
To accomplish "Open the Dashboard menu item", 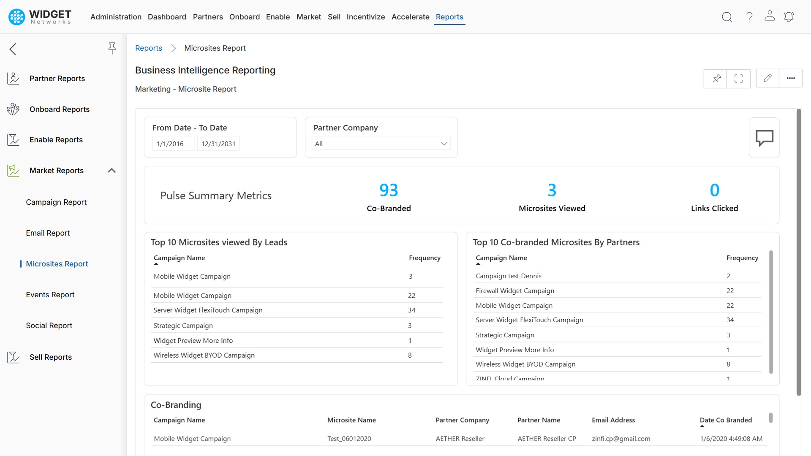I will (167, 17).
